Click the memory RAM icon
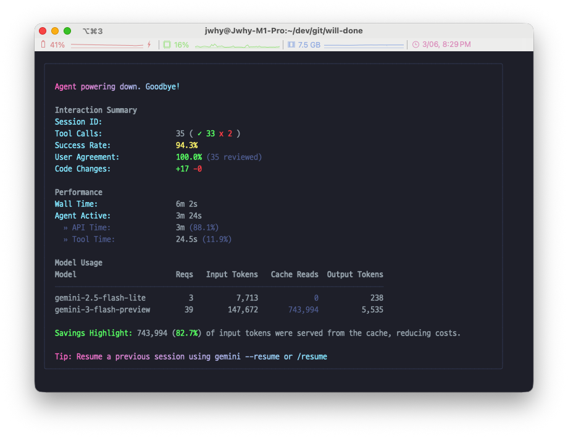Image resolution: width=568 pixels, height=438 pixels. (291, 44)
